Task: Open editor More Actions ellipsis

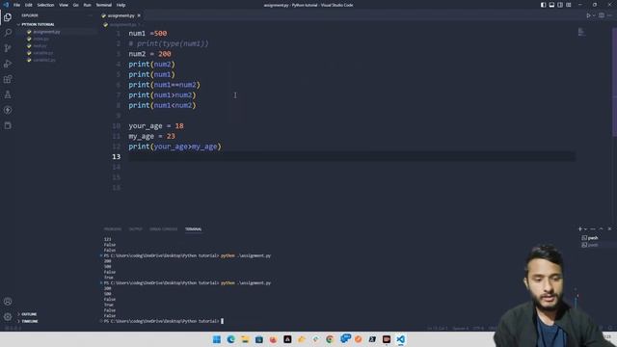Action: coord(610,15)
